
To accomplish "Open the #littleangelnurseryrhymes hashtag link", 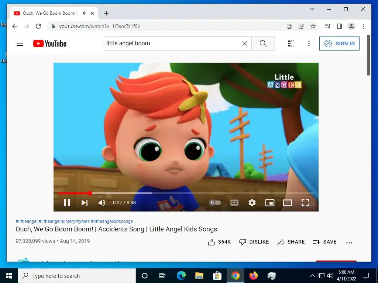I will click(64, 221).
